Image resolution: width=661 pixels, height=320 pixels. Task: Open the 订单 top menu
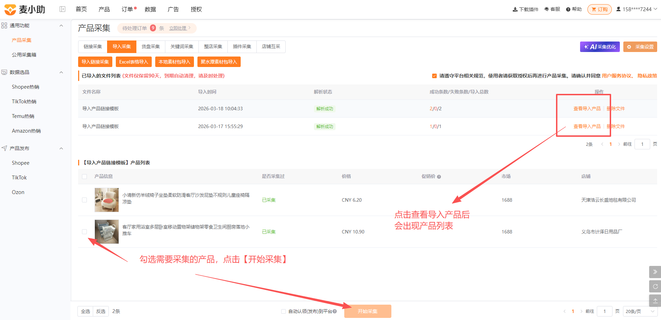coord(127,9)
